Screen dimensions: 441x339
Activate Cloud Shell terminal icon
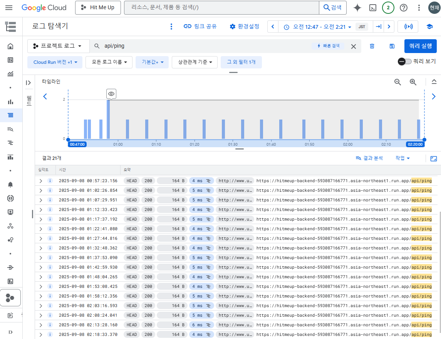pos(372,8)
